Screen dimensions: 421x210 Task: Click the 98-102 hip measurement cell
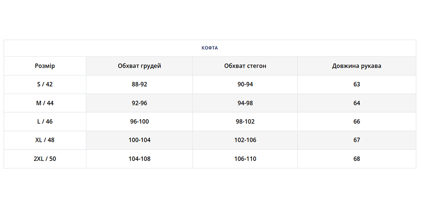pos(245,122)
